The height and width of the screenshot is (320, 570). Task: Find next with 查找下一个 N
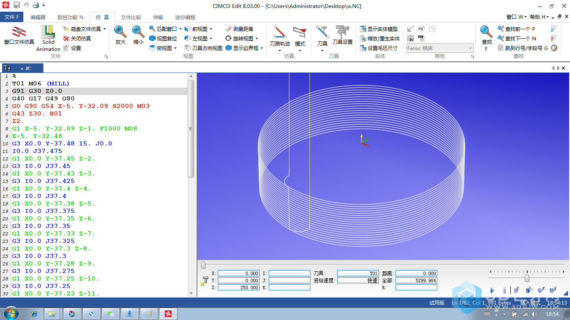pos(517,38)
